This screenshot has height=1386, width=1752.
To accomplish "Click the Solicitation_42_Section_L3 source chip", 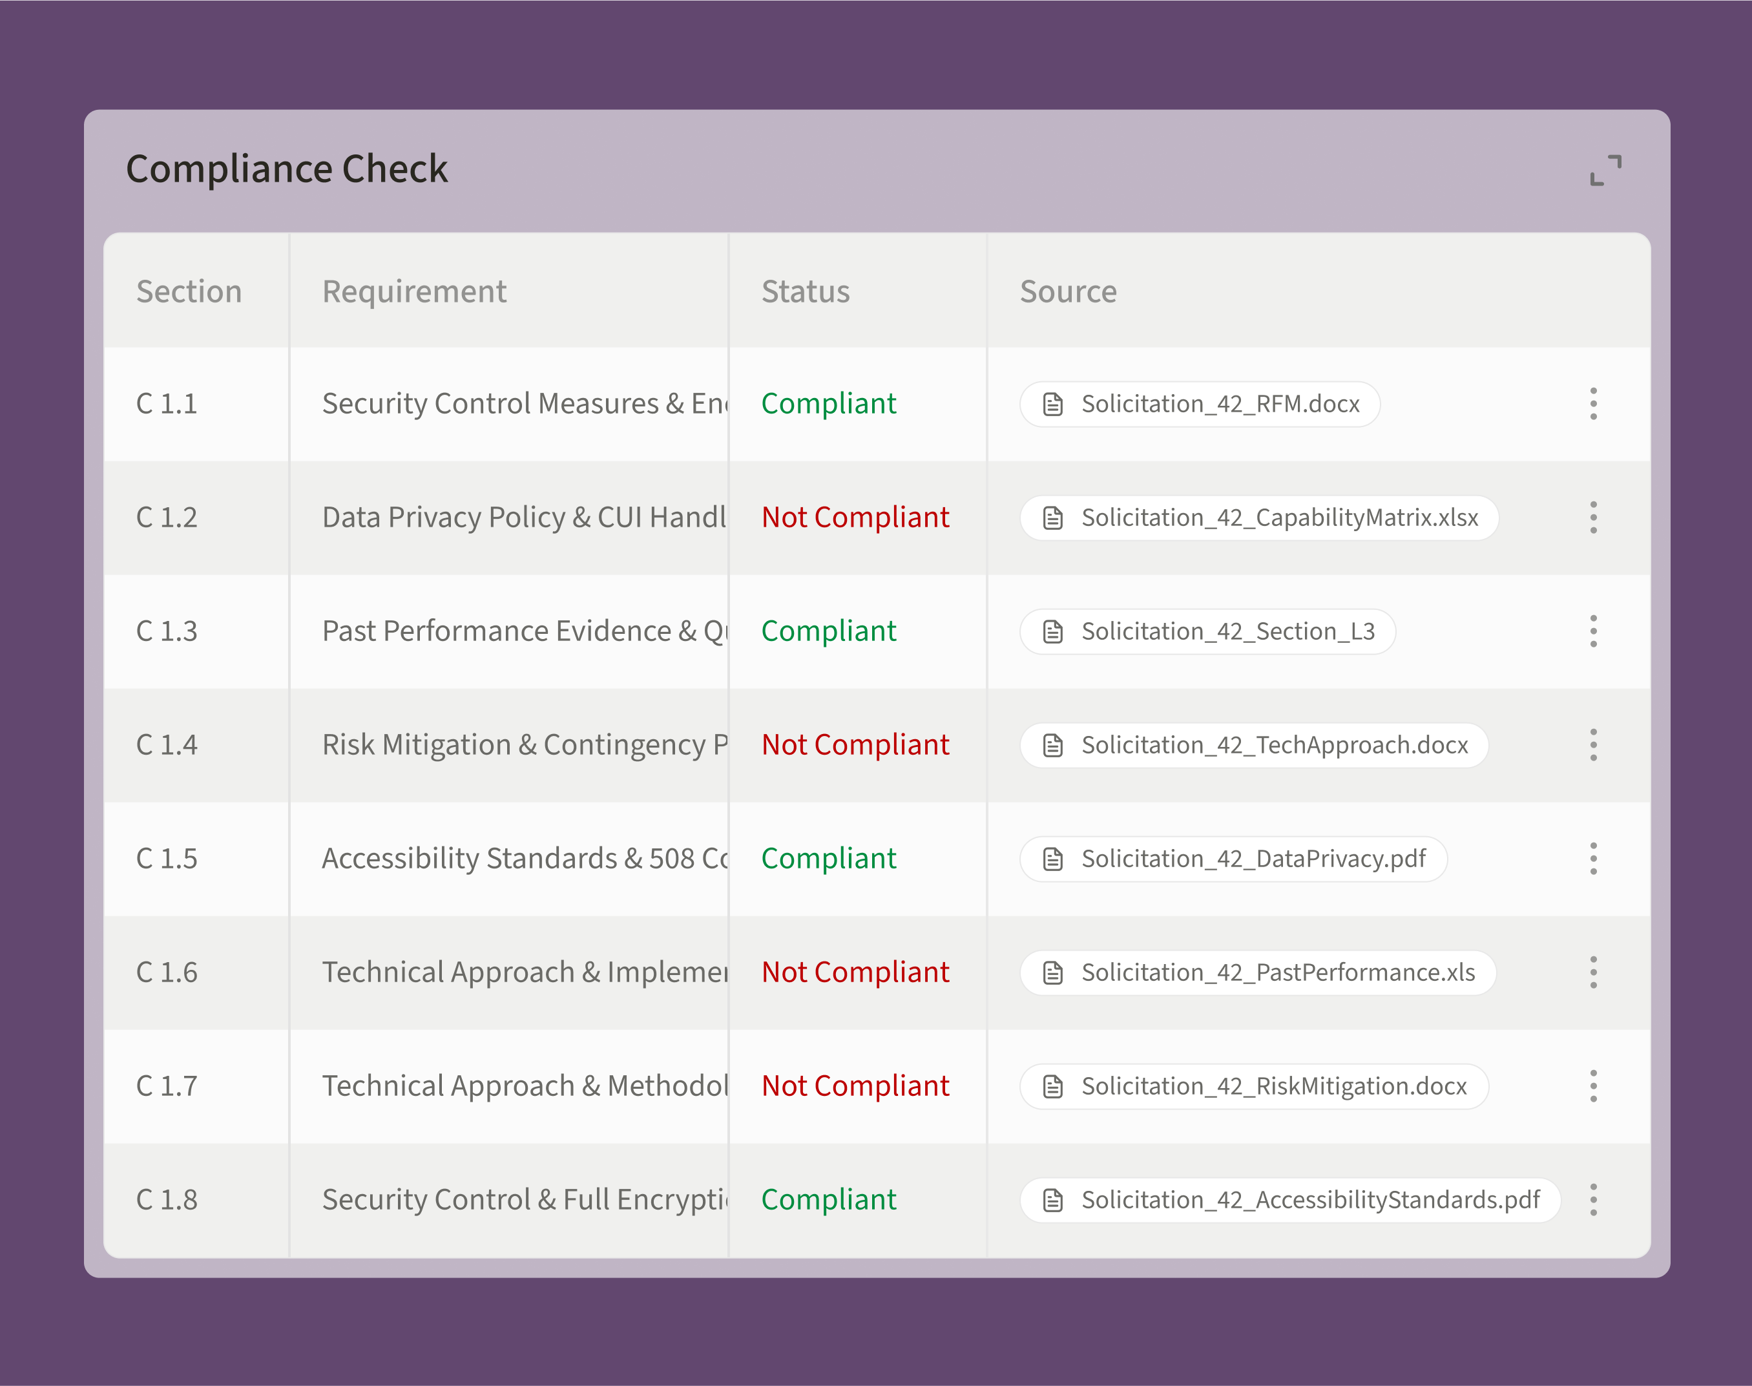I will tap(1207, 631).
